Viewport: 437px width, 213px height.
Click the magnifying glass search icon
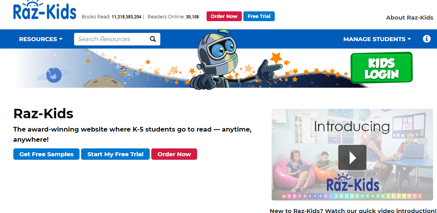click(153, 39)
